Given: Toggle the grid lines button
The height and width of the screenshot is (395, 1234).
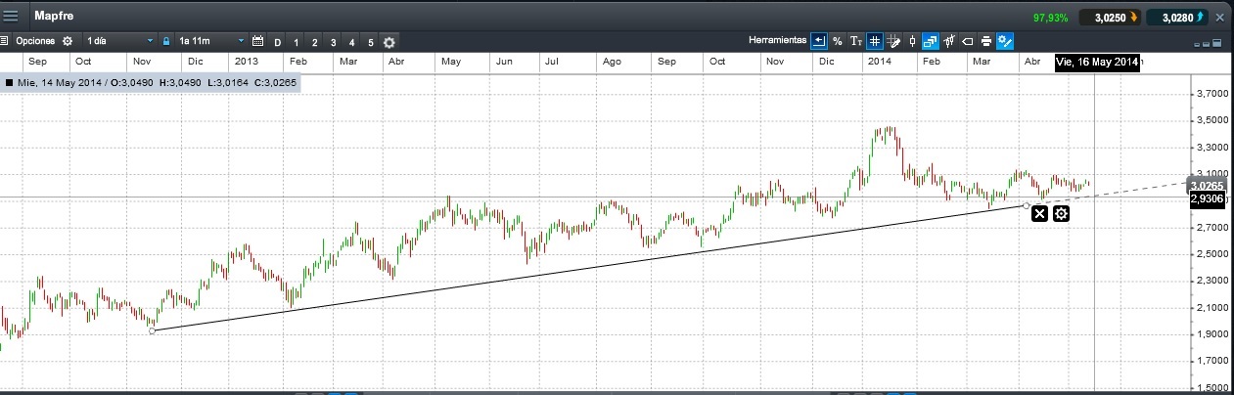Looking at the screenshot, I should pos(874,41).
